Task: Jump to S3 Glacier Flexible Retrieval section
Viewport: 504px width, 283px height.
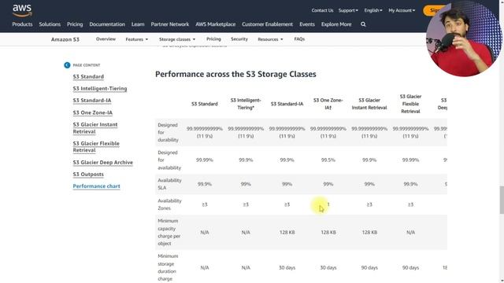Action: [96, 147]
